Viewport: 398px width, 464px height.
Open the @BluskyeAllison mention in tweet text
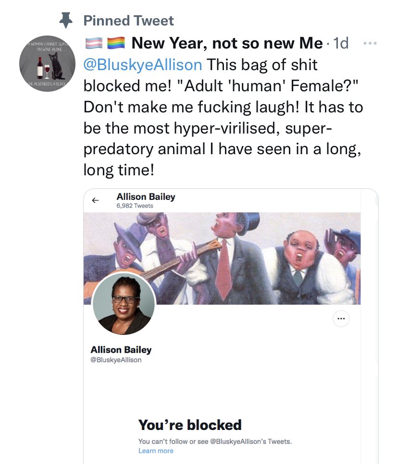click(143, 65)
